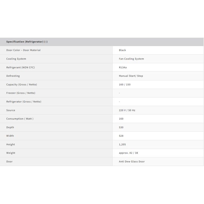Click the Defrosting row label
This screenshot has height=204, width=204.
click(x=13, y=76)
